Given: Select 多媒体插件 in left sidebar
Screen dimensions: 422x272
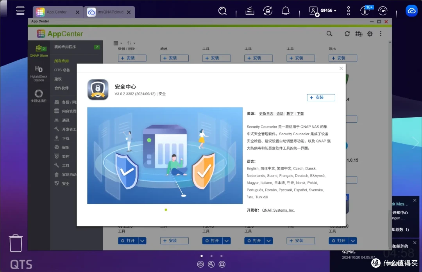Looking at the screenshot, I should point(39,96).
